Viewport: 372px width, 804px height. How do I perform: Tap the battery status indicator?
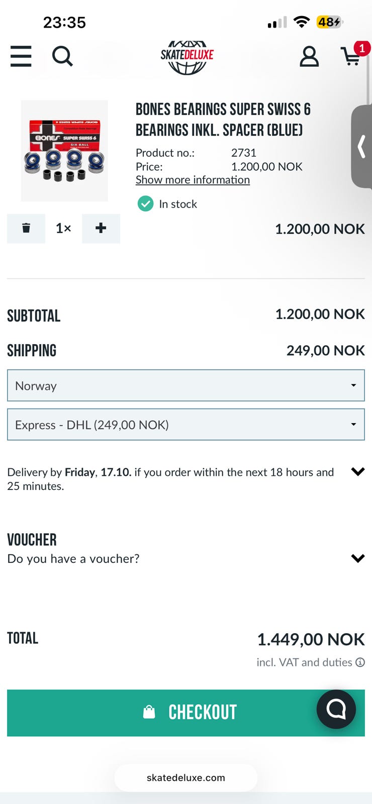[329, 22]
